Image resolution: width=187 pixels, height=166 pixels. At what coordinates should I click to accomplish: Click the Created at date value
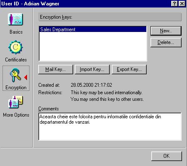(91, 85)
